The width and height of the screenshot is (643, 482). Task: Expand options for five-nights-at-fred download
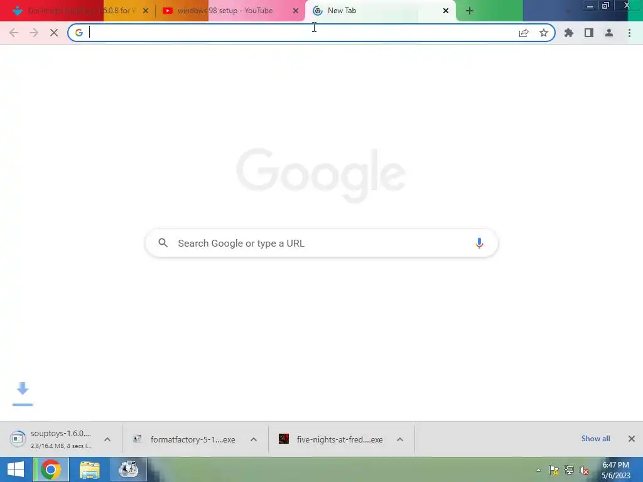coord(400,439)
